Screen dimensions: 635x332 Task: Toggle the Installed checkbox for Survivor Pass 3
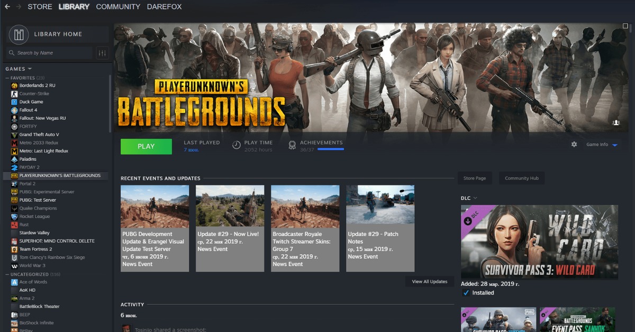(x=466, y=293)
